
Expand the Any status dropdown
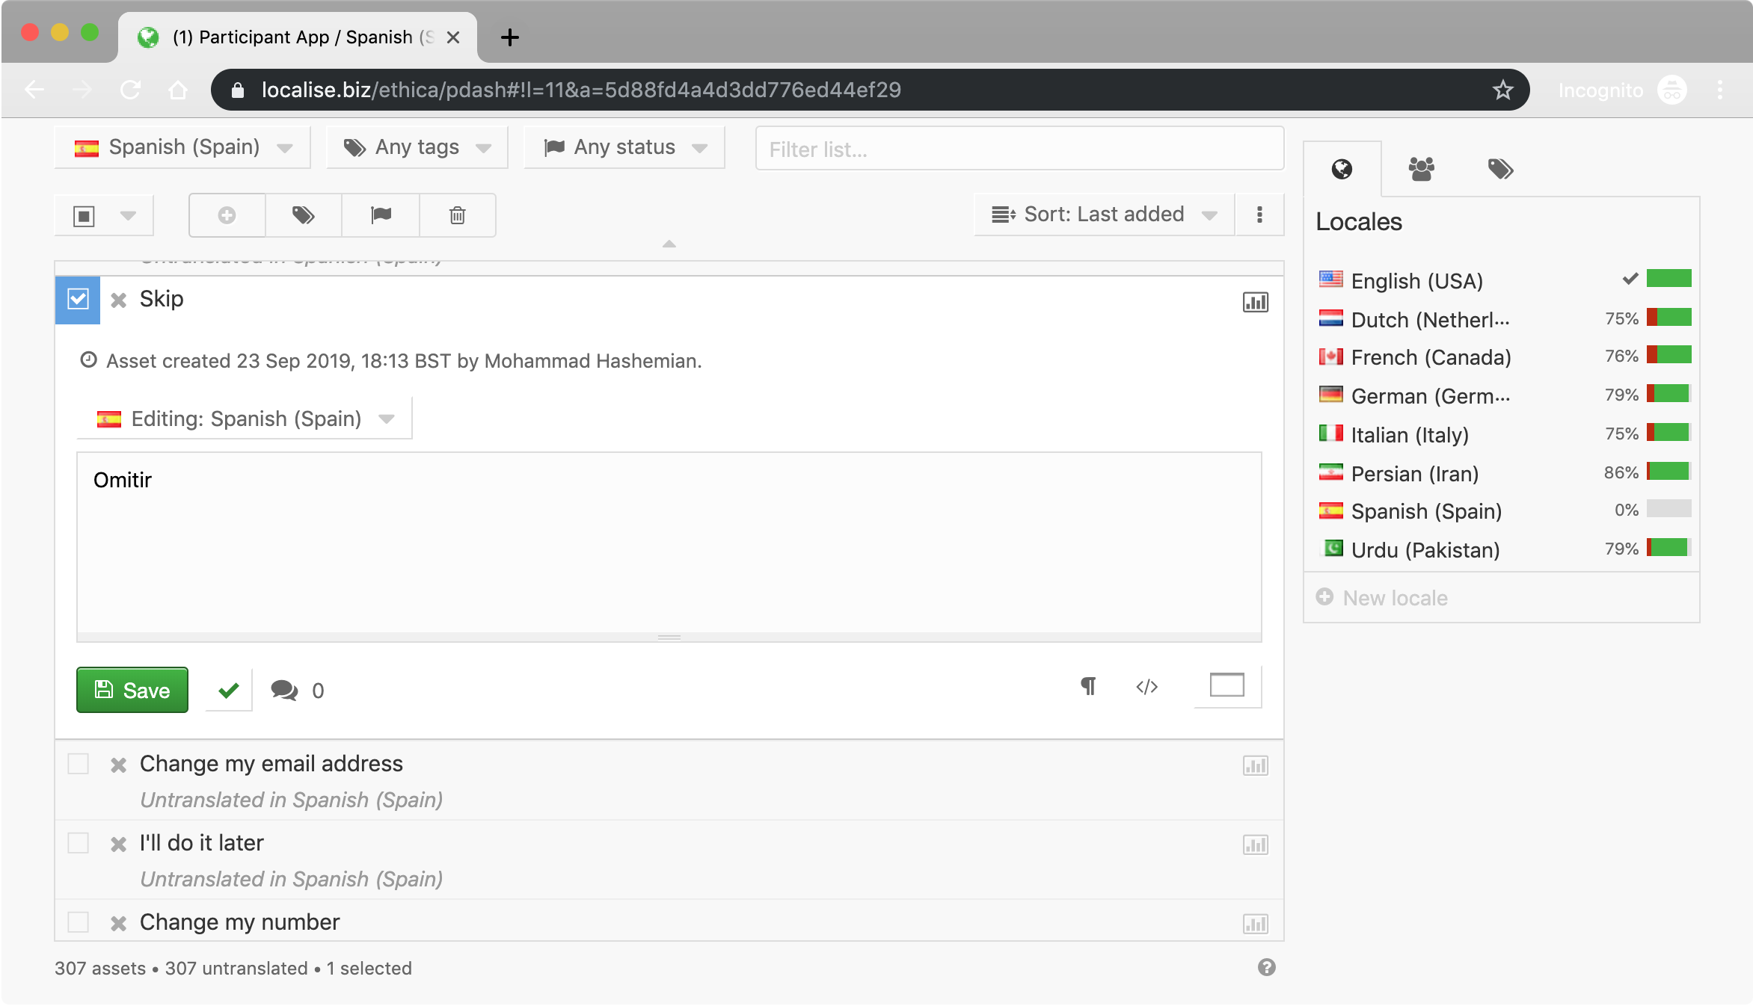[624, 147]
